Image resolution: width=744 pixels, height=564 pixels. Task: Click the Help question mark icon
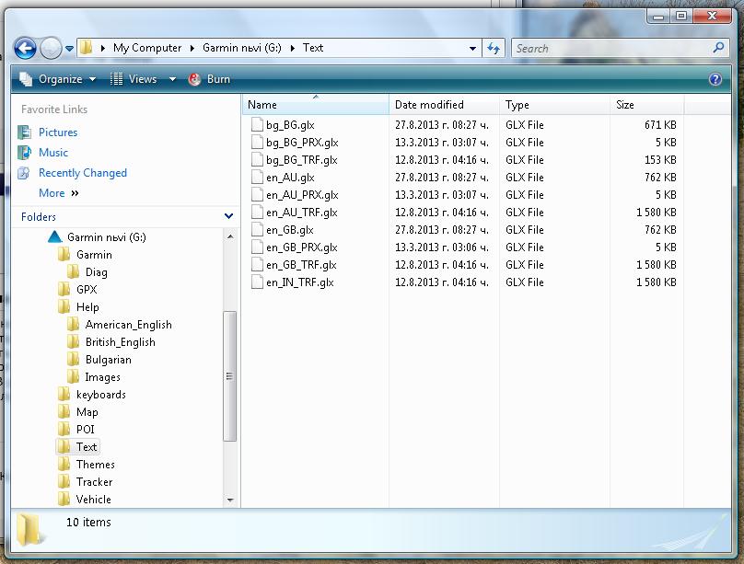(715, 79)
